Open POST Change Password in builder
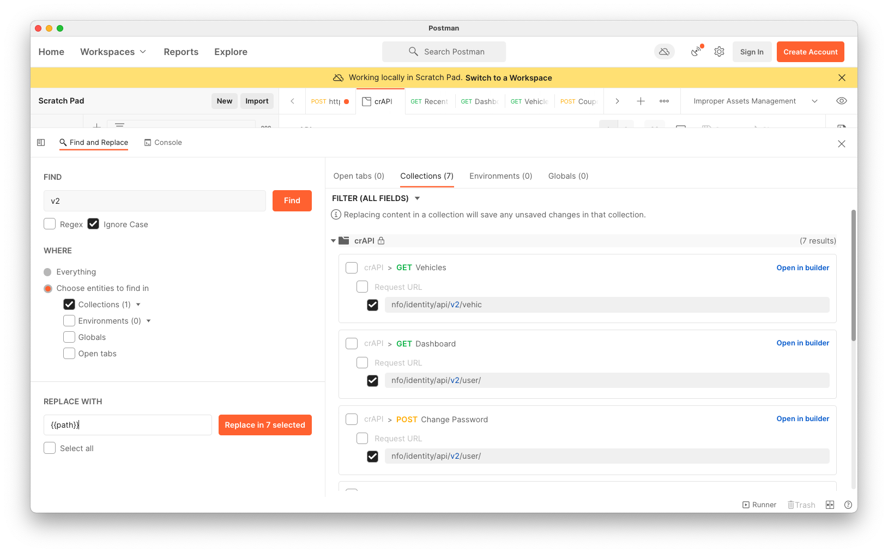888x553 pixels. [802, 418]
